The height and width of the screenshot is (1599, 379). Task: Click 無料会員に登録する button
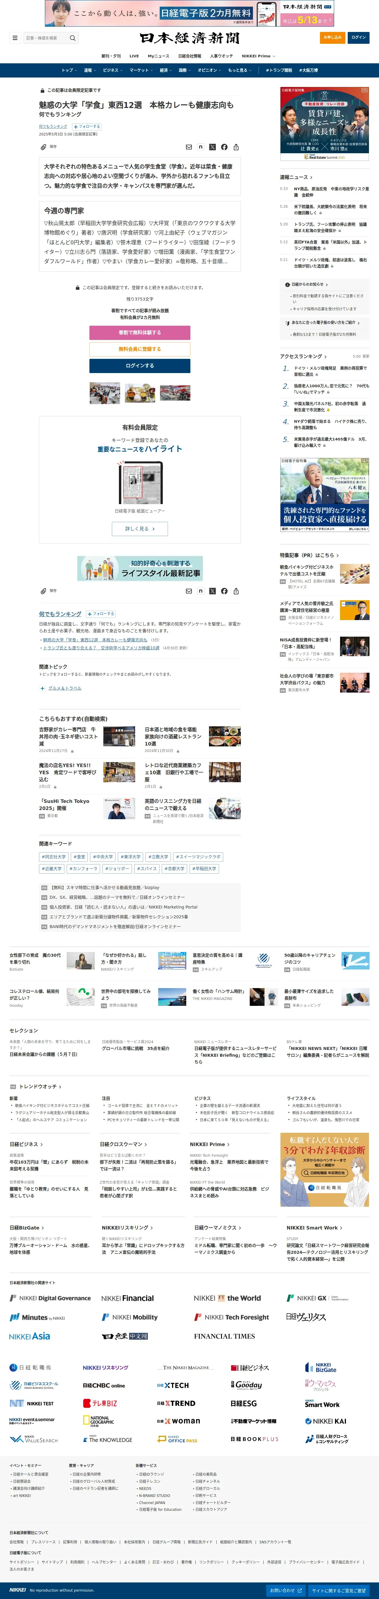pyautogui.click(x=140, y=349)
